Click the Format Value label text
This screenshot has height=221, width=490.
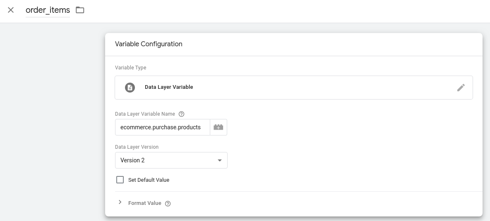coord(145,203)
